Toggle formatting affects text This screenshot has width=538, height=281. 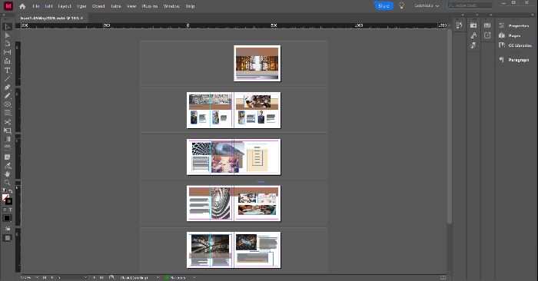coord(11,210)
